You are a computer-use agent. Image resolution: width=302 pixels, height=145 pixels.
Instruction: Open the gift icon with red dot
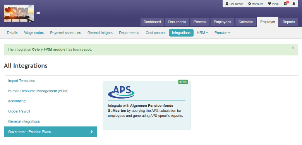coord(286,3)
